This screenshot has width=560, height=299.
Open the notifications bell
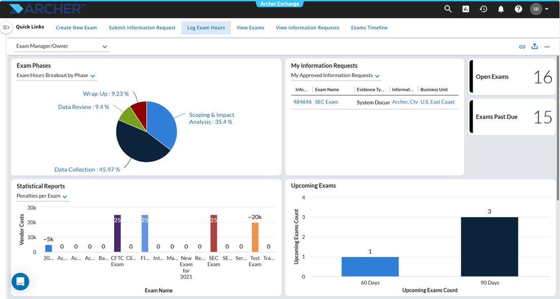tap(501, 9)
